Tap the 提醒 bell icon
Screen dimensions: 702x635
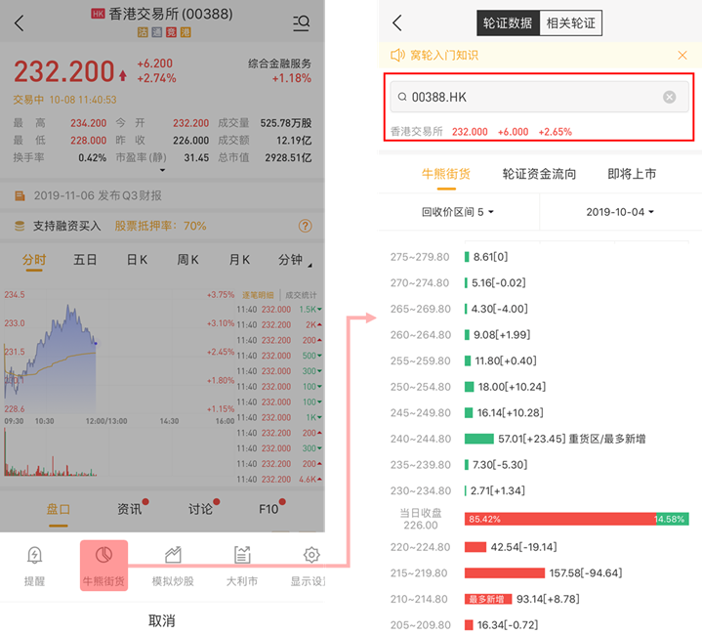(34, 556)
